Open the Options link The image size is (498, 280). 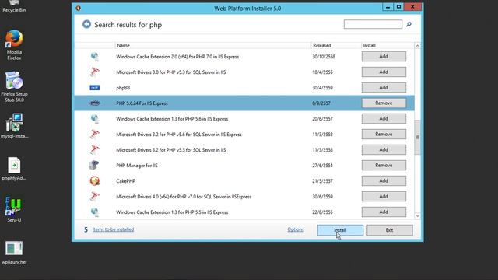(x=296, y=229)
